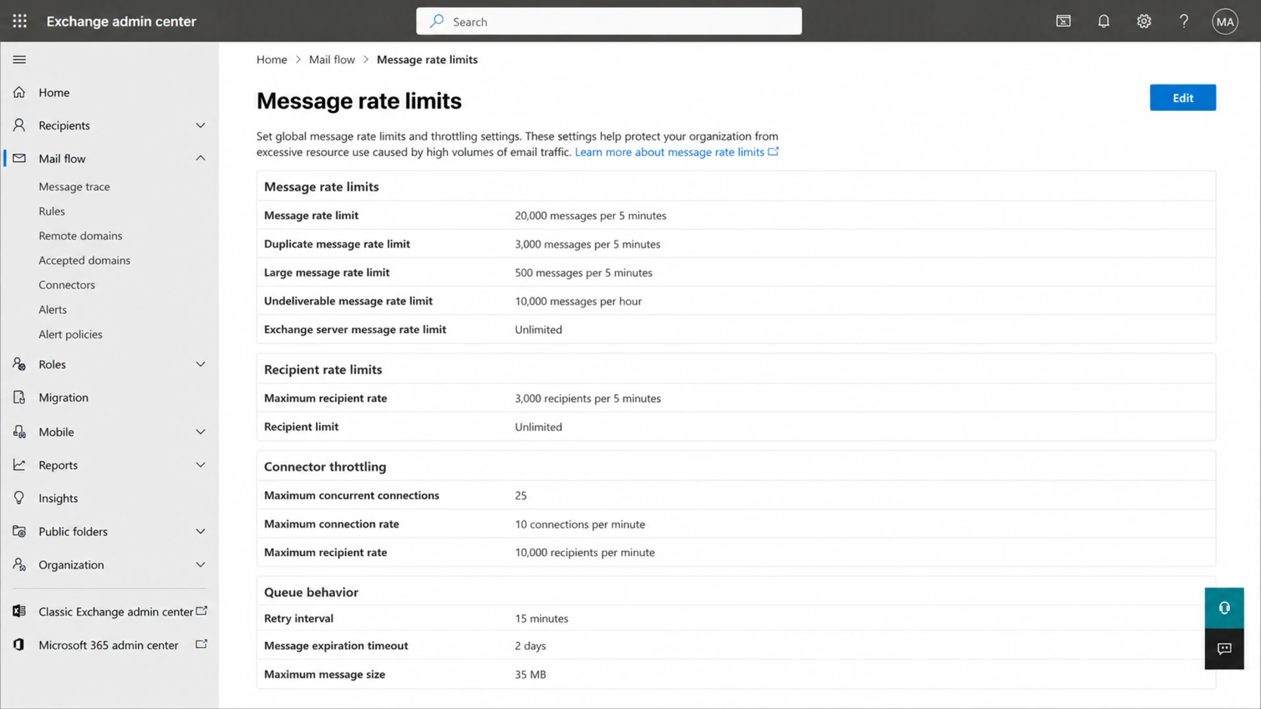Click the Recipients person icon
1261x709 pixels.
click(19, 125)
